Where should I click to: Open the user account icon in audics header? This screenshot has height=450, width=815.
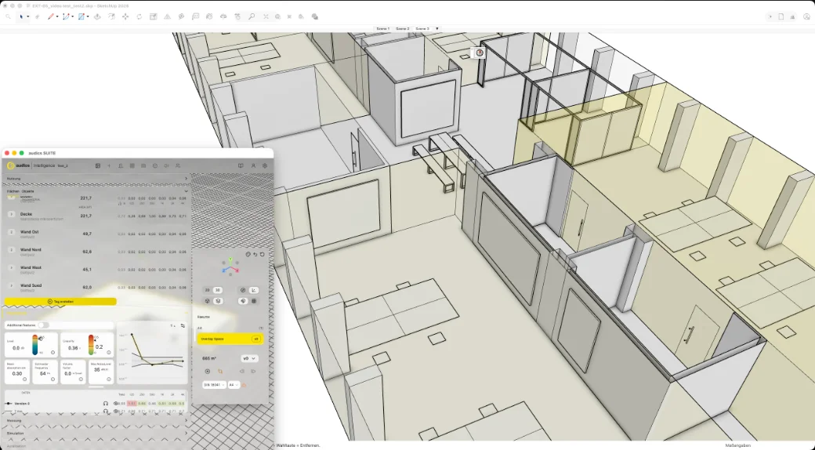[253, 166]
